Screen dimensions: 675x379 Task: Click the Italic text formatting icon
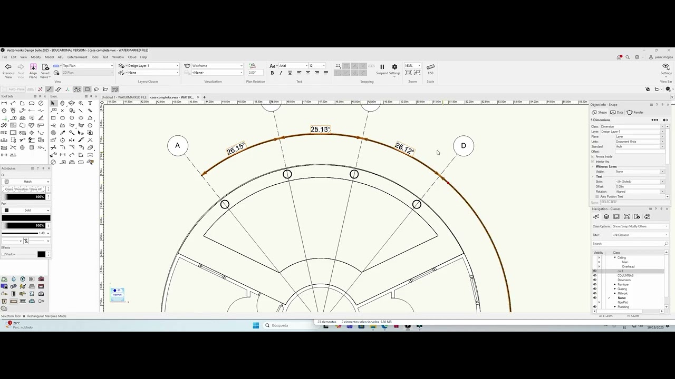tap(281, 73)
